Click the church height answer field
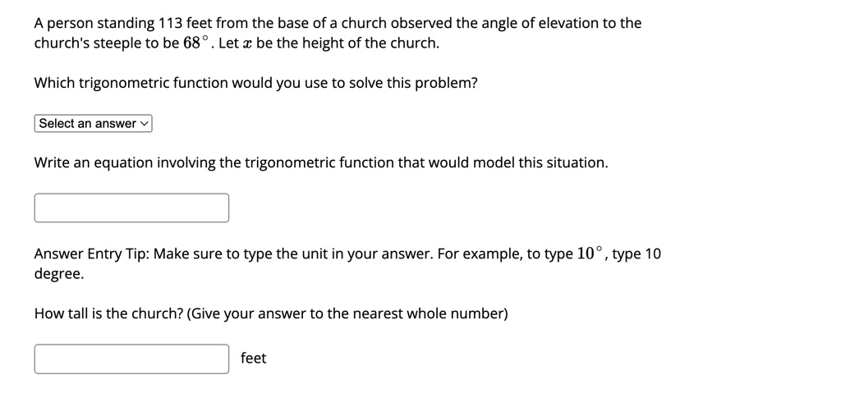Screen dimensions: 841x393 [x=131, y=359]
